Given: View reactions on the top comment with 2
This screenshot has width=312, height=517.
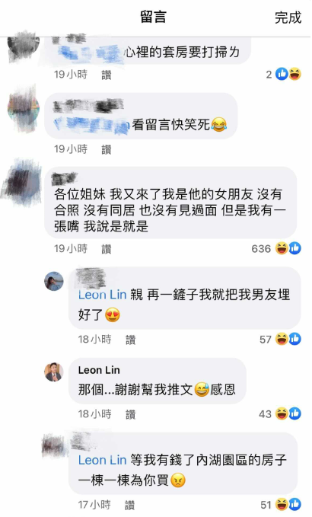Looking at the screenshot, I should click(x=284, y=74).
